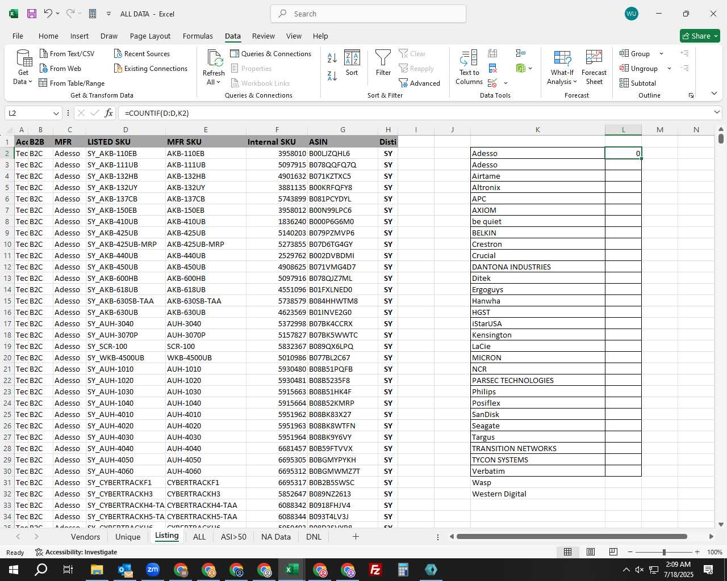Click the Undo arrow icon
The height and width of the screenshot is (581, 727).
(48, 14)
